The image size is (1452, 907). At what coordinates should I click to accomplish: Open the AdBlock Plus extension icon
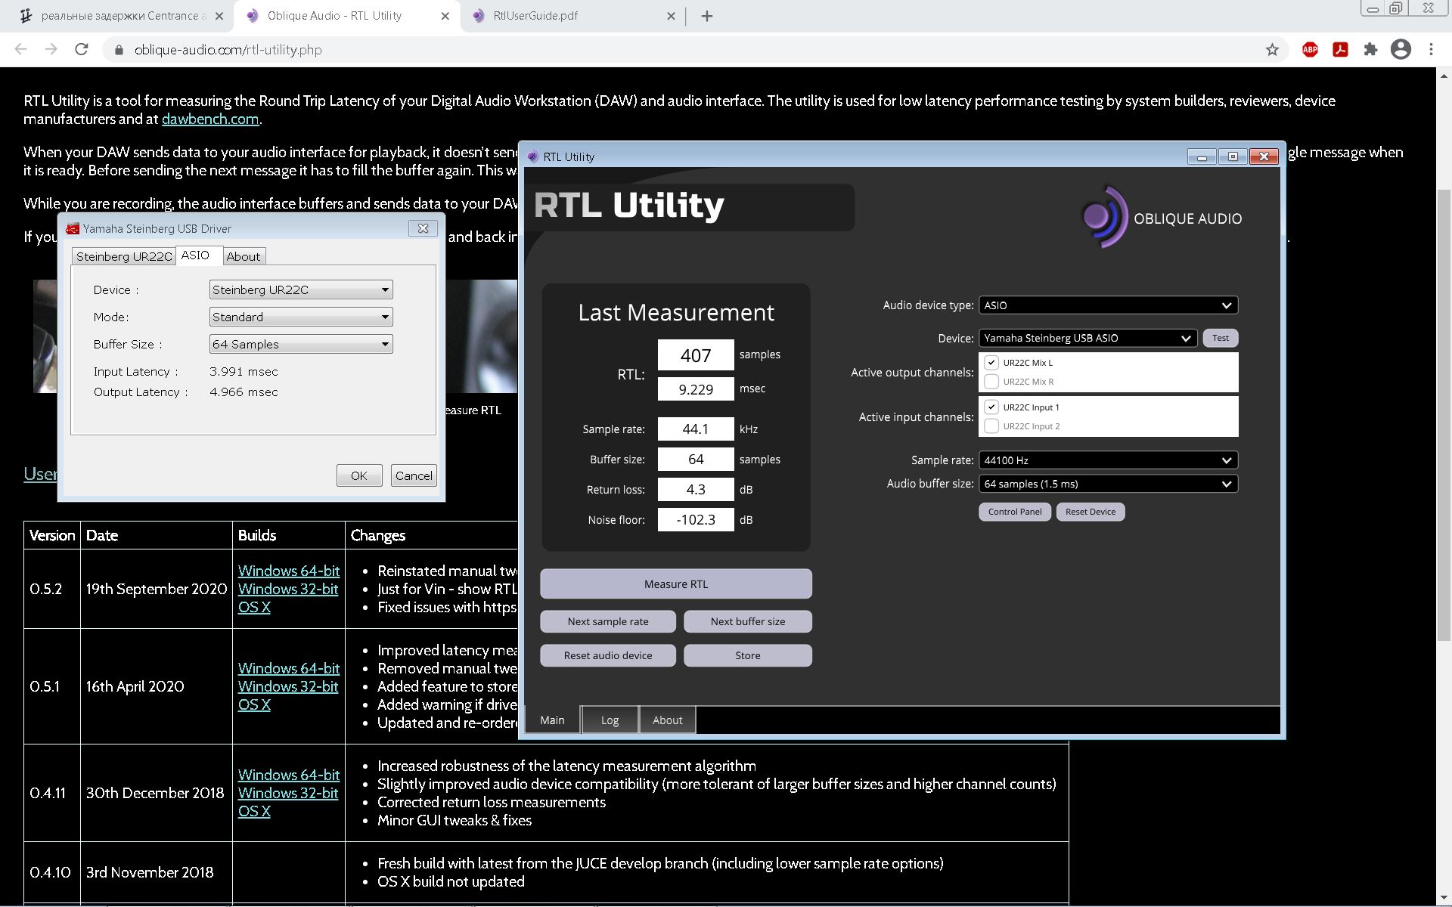pyautogui.click(x=1311, y=50)
